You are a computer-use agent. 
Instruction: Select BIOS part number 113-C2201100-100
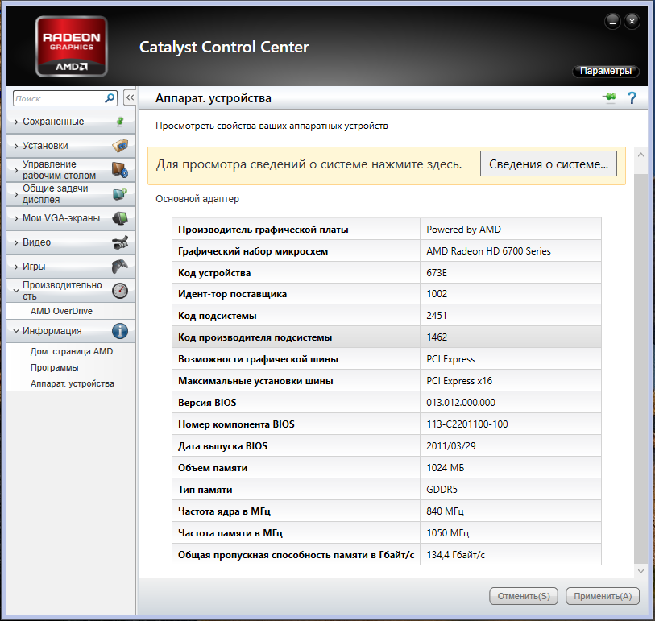coord(467,424)
